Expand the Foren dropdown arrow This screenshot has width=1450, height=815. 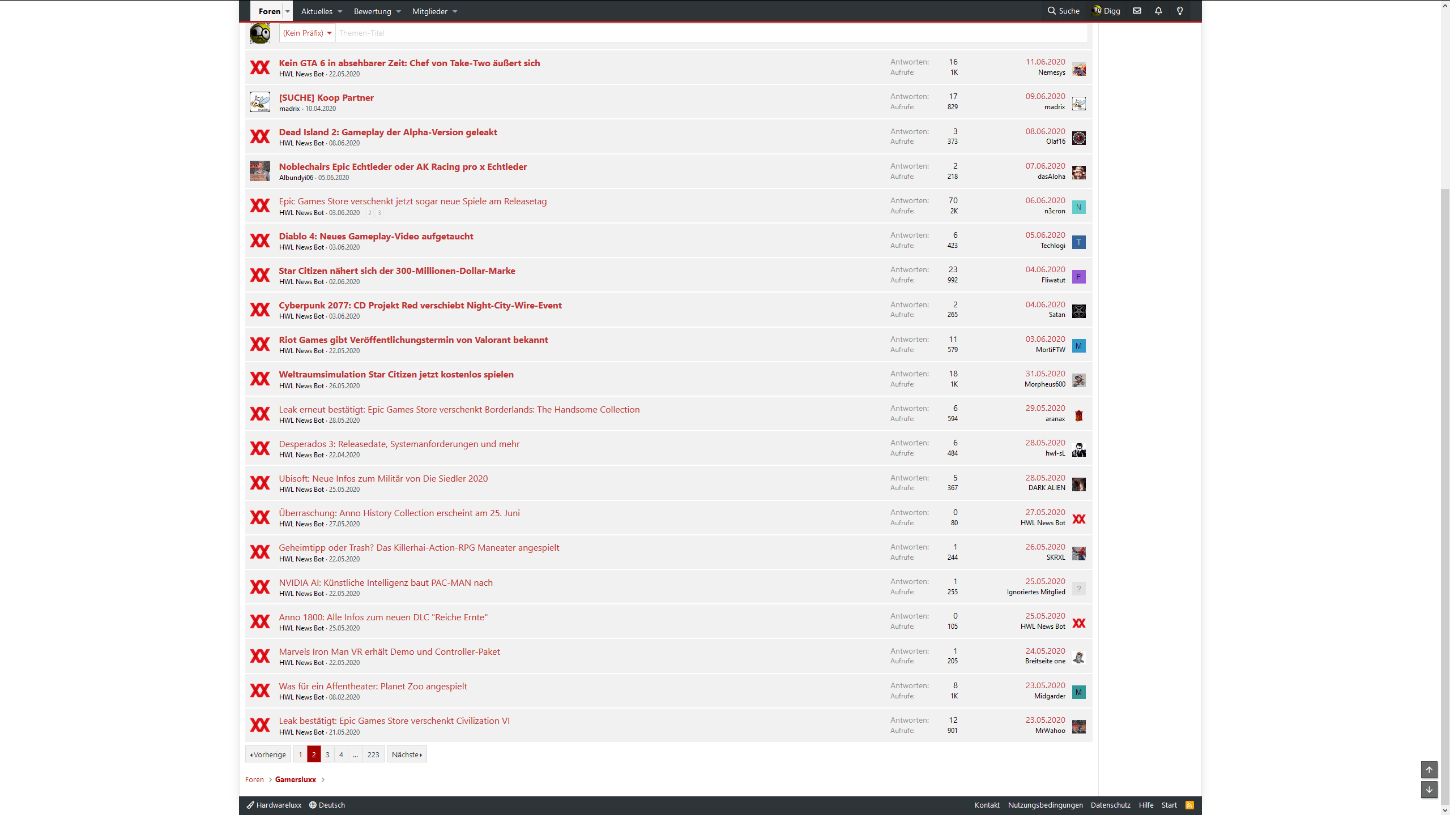pos(288,11)
